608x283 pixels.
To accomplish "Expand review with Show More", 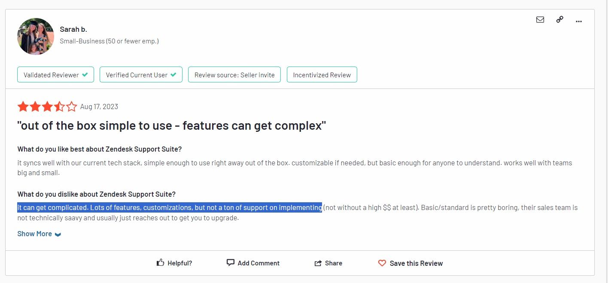I will click(x=35, y=234).
